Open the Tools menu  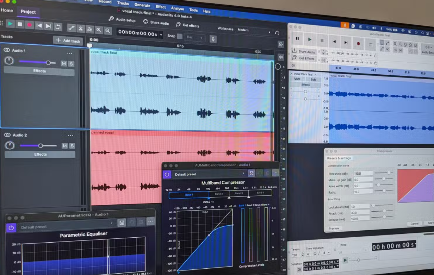(x=193, y=10)
